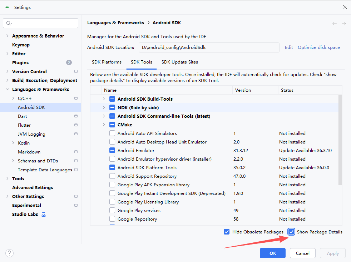
Task: Click project-level icon beside Other Settings
Action: 76,196
